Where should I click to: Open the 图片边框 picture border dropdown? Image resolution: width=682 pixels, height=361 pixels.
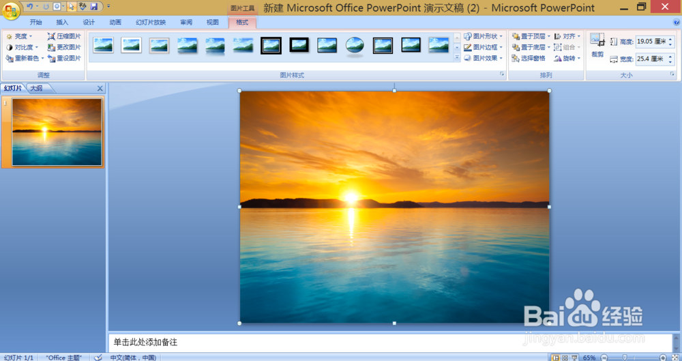point(484,47)
